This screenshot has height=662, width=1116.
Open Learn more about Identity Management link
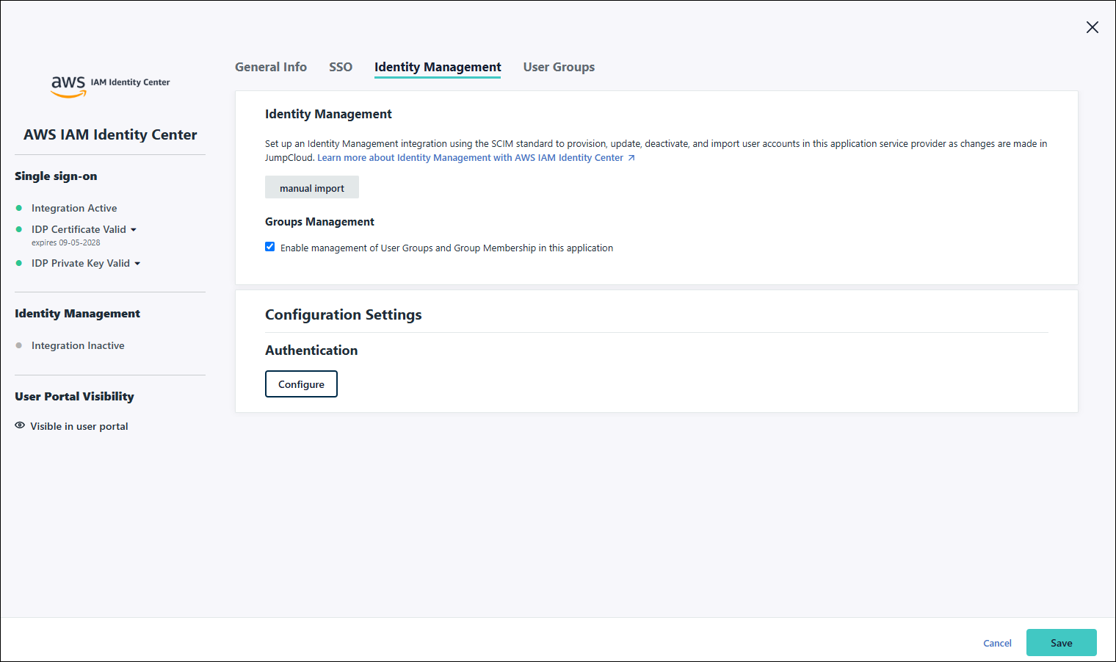coord(470,158)
